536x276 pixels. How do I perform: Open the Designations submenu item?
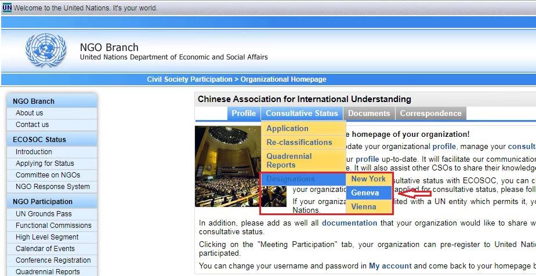pyautogui.click(x=303, y=179)
